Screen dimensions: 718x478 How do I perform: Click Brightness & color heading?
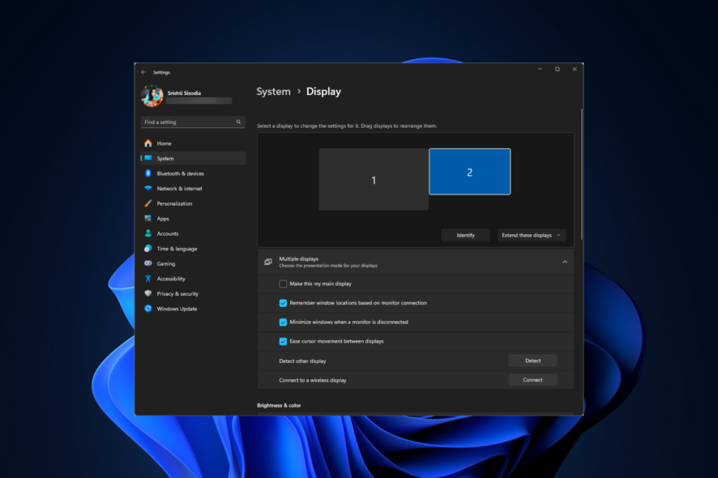[279, 406]
